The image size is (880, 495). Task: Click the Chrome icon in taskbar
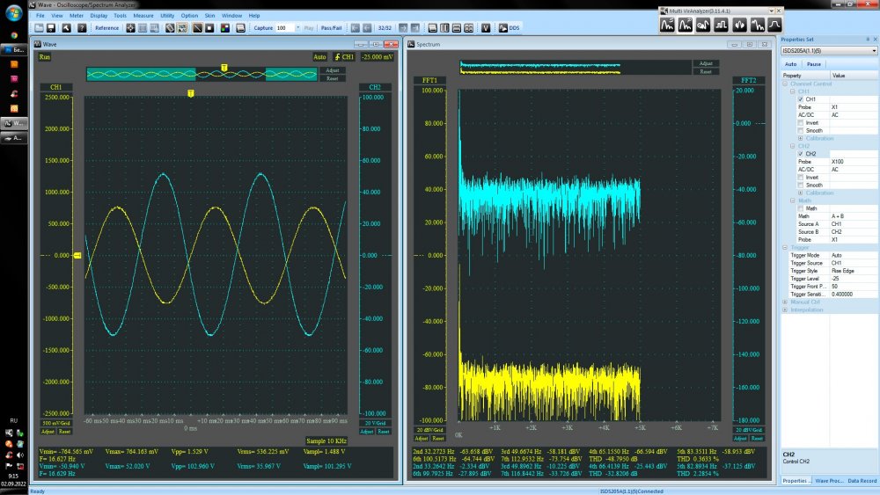click(13, 33)
